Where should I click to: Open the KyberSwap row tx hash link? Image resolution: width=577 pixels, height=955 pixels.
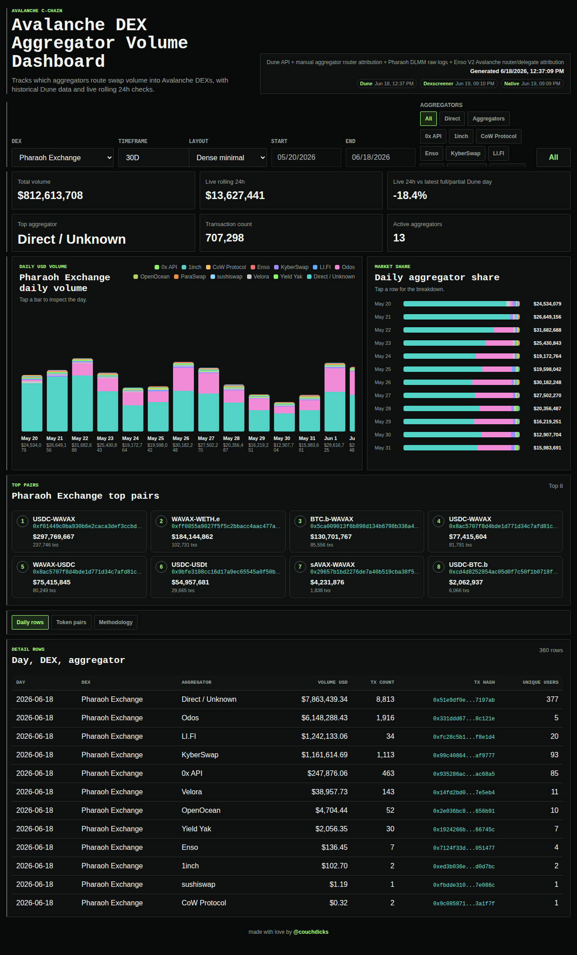464,756
